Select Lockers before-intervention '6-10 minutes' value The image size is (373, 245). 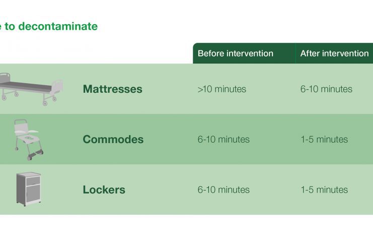click(x=223, y=190)
